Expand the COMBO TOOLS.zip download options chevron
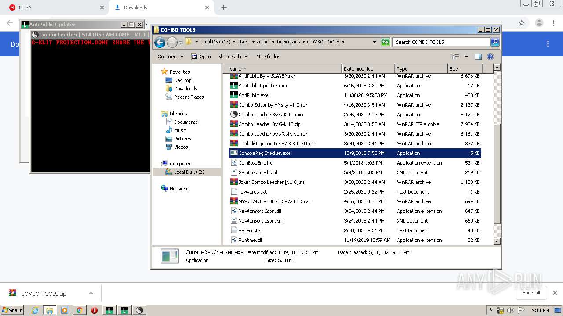563x316 pixels. [x=91, y=293]
